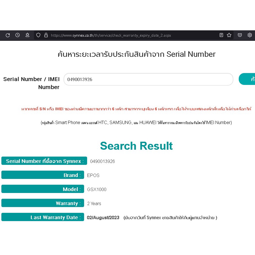Viewport: 255px width, 255px height.
Task: Click the Brand value EPOS
Action: click(x=93, y=175)
